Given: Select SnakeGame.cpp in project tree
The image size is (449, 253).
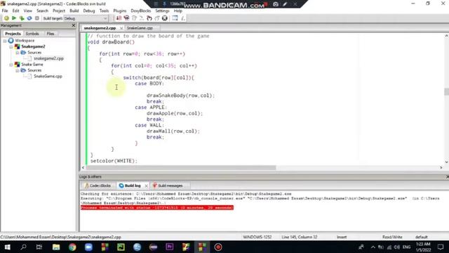Looking at the screenshot, I should click(x=48, y=77).
